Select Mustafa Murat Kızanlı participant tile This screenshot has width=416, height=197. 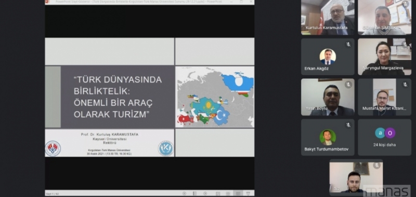[384, 97]
